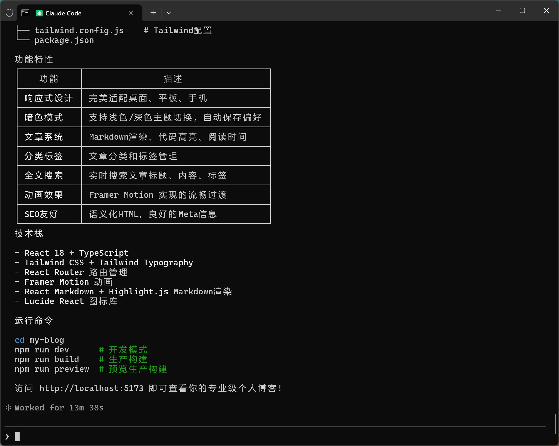Click the tailwind.config.js file name
Image resolution: width=559 pixels, height=446 pixels.
point(79,30)
